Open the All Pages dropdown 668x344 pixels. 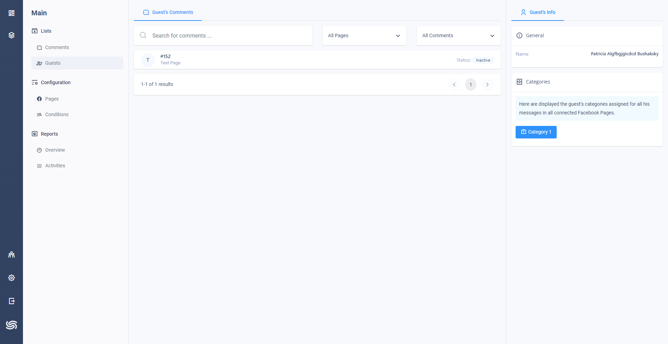click(364, 35)
